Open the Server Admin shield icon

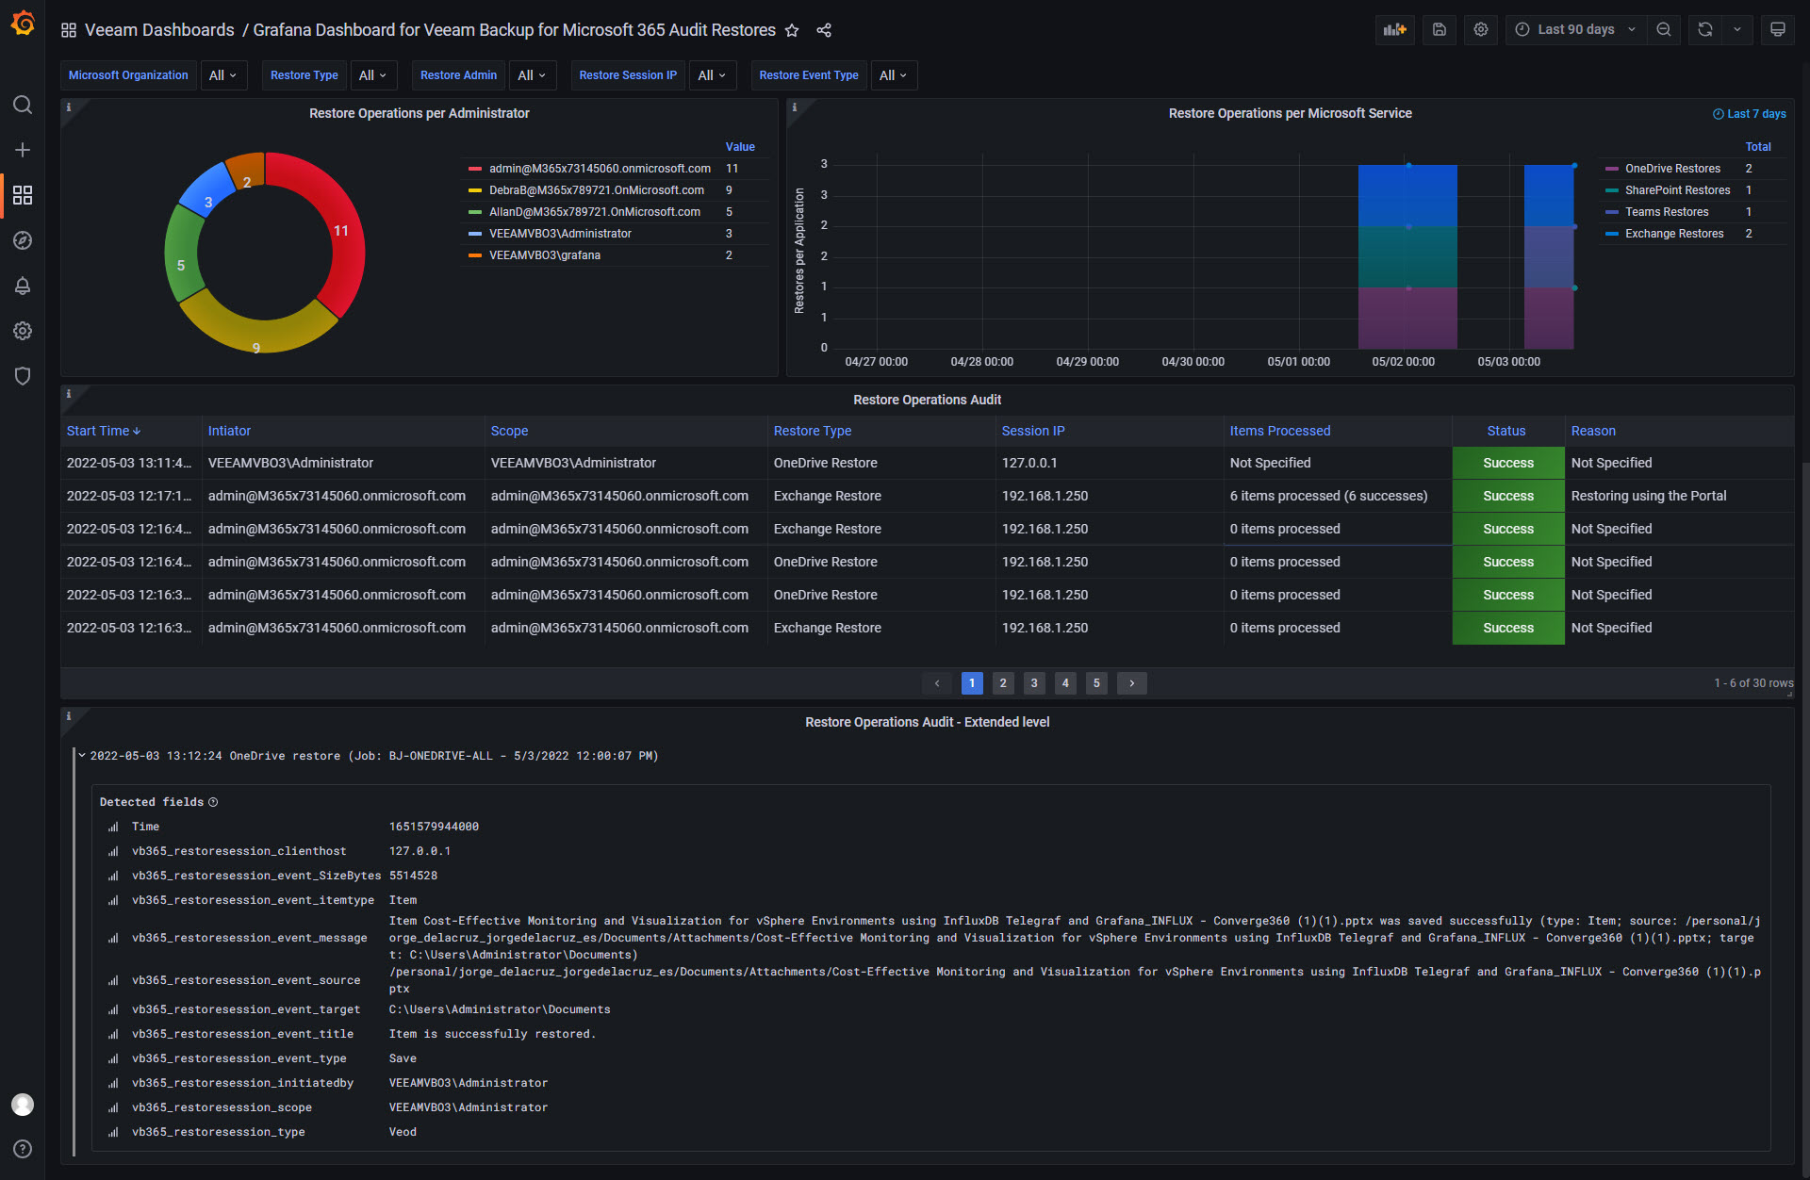pyautogui.click(x=23, y=376)
